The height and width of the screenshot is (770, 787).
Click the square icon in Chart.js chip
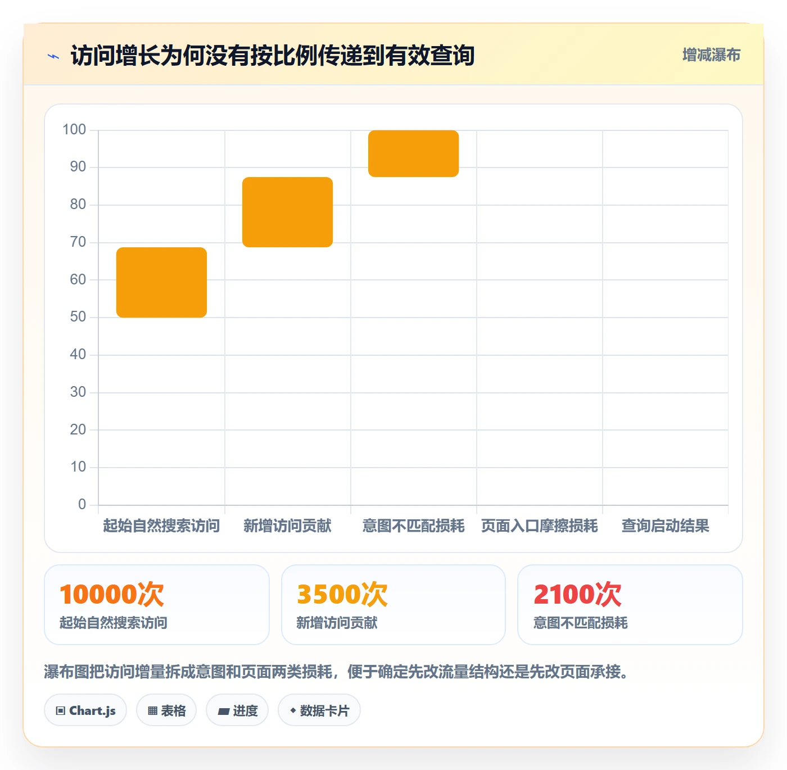[61, 711]
